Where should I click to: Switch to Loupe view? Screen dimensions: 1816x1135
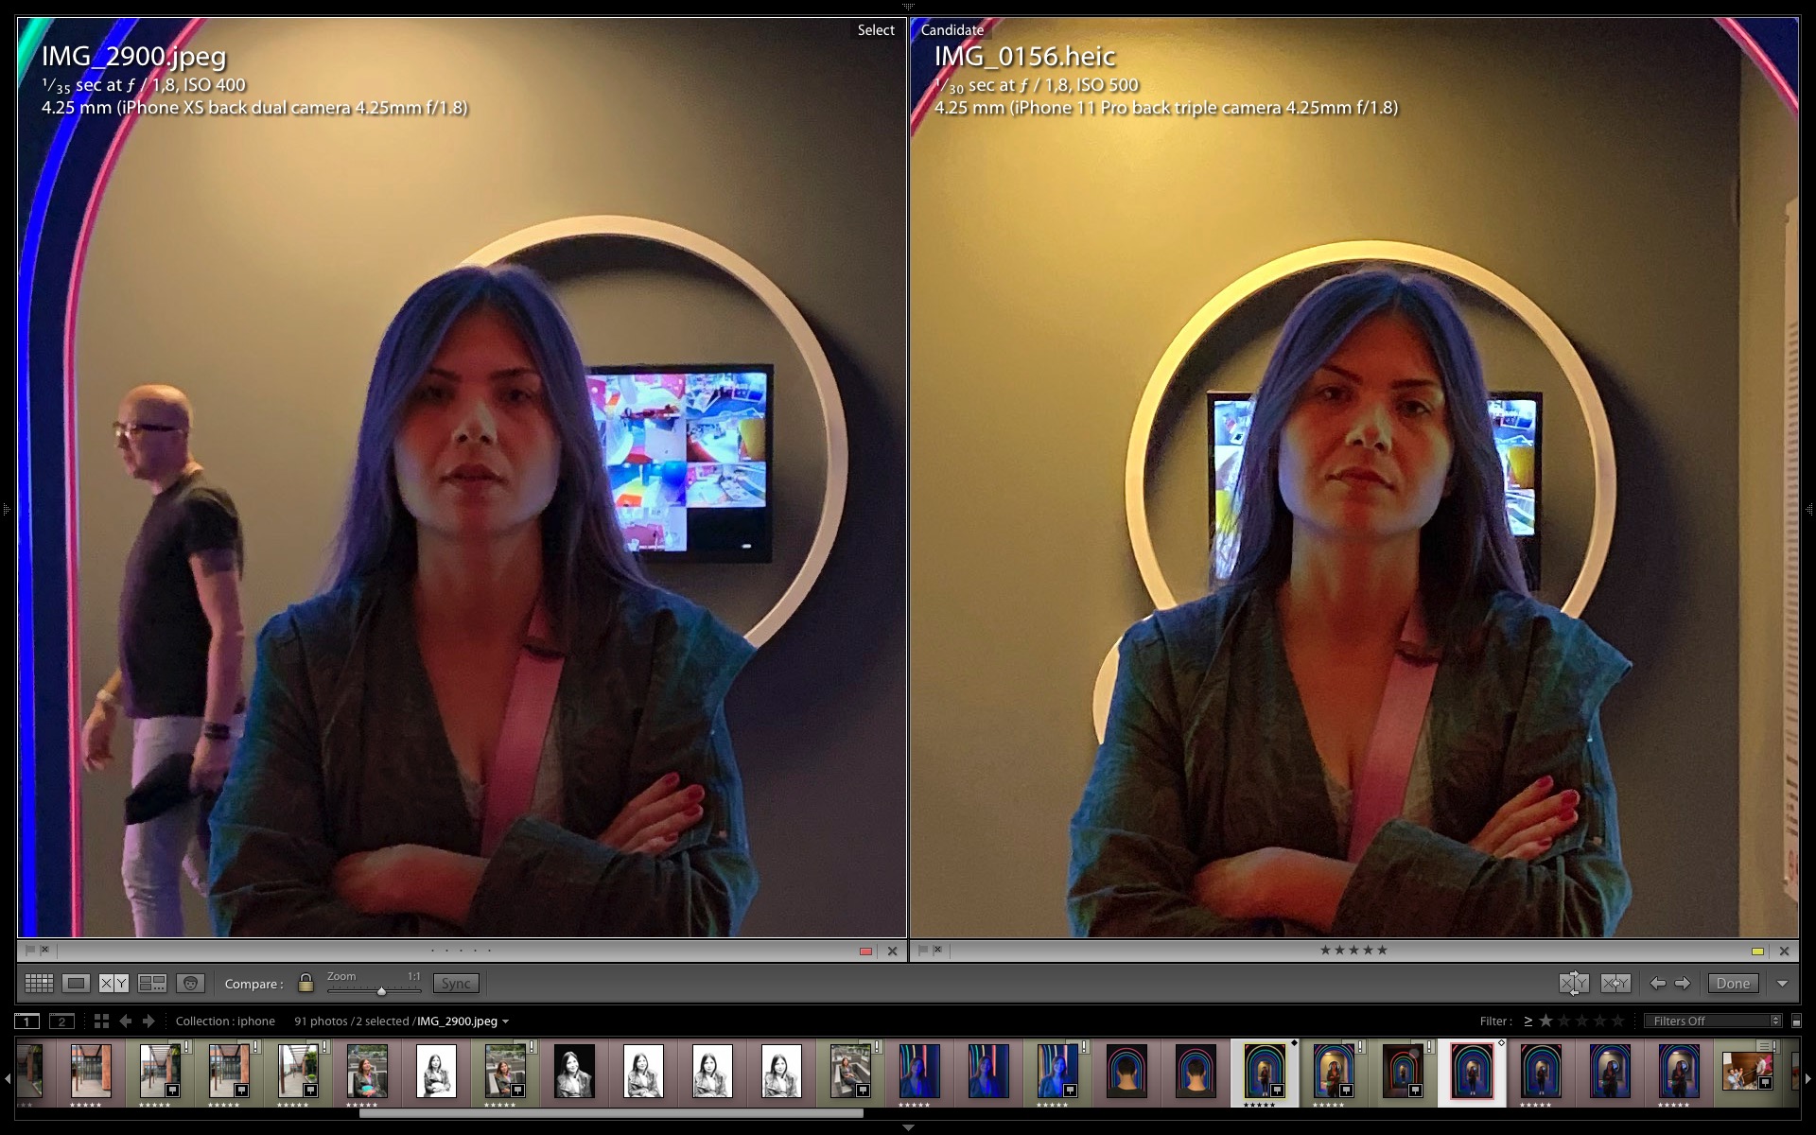(x=76, y=984)
